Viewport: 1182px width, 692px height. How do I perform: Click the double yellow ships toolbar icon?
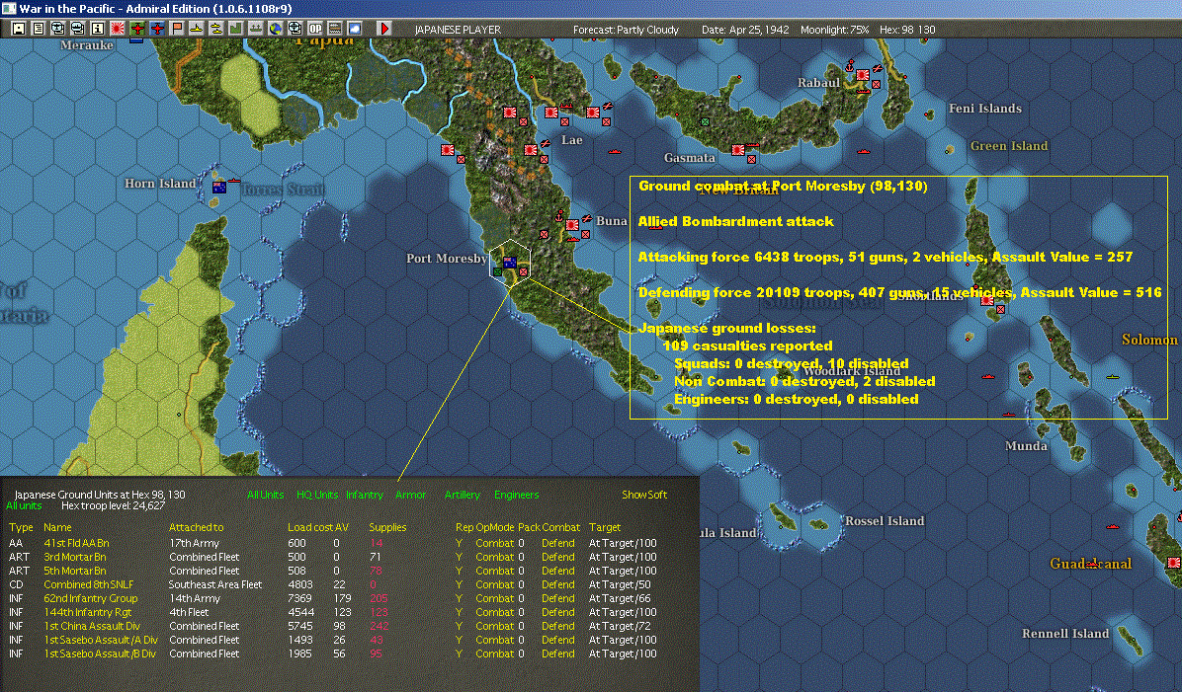(216, 29)
